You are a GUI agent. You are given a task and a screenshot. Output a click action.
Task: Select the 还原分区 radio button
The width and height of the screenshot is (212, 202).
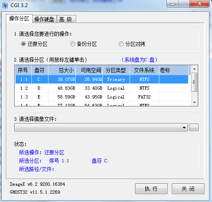pos(23,44)
